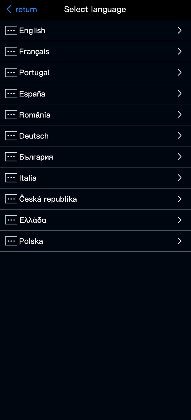Image resolution: width=191 pixels, height=420 pixels.
Task: Choose the Polska language option
Action: point(31,241)
